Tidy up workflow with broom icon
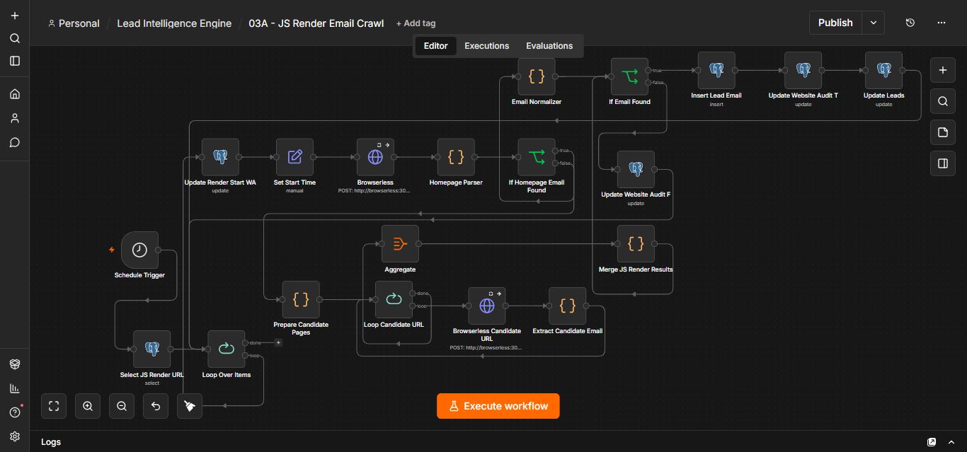The image size is (967, 452). click(x=190, y=406)
